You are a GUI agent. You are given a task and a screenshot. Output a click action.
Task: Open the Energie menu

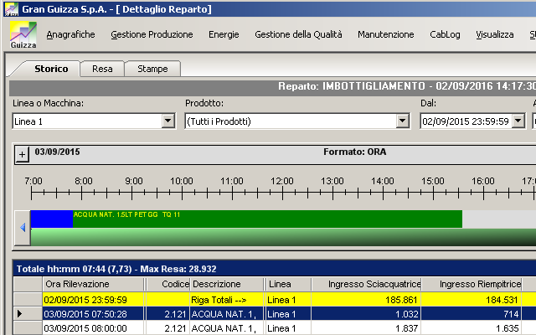(224, 35)
